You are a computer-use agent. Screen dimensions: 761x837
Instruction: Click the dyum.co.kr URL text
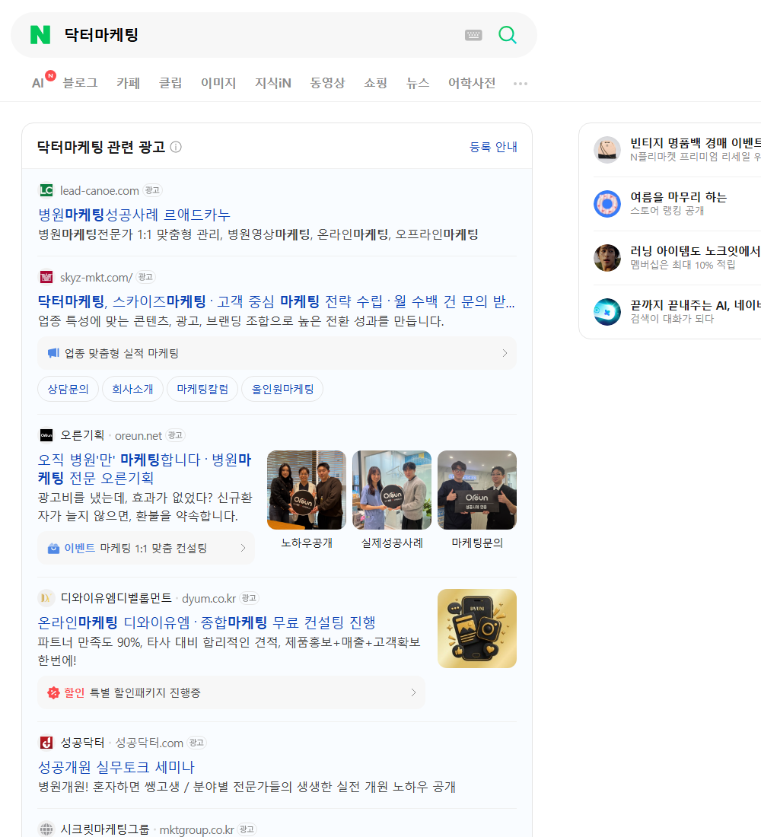pyautogui.click(x=209, y=598)
